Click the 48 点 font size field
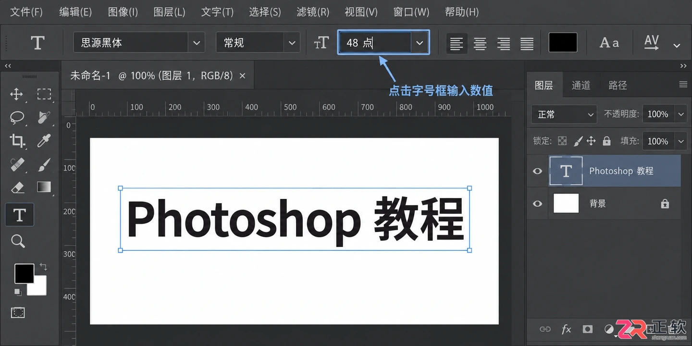This screenshot has height=346, width=692. click(375, 43)
